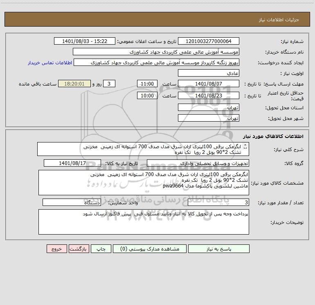Click the بازگشت back button
The image size is (315, 305).
coord(79,249)
